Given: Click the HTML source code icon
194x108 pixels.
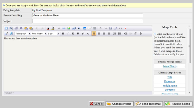Looking at the screenshot, I should [121, 28].
